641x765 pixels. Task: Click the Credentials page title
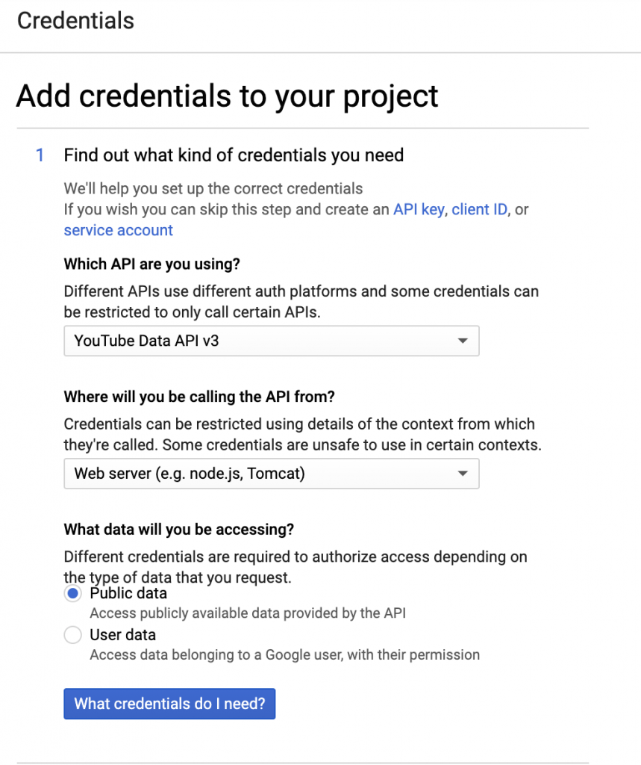click(x=75, y=21)
